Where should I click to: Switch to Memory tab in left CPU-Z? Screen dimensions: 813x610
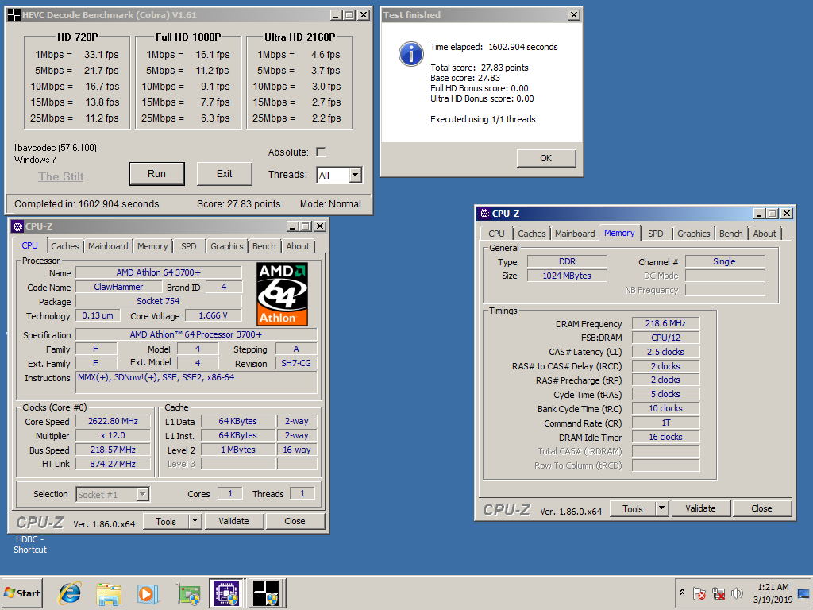(152, 246)
